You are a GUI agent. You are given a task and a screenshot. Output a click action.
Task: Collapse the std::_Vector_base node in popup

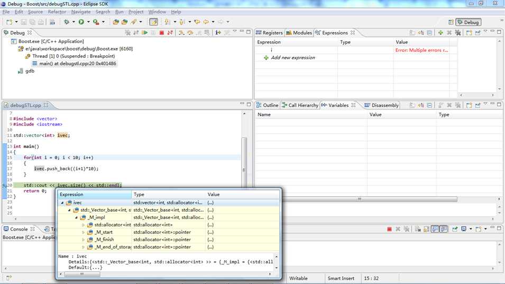[69, 210]
